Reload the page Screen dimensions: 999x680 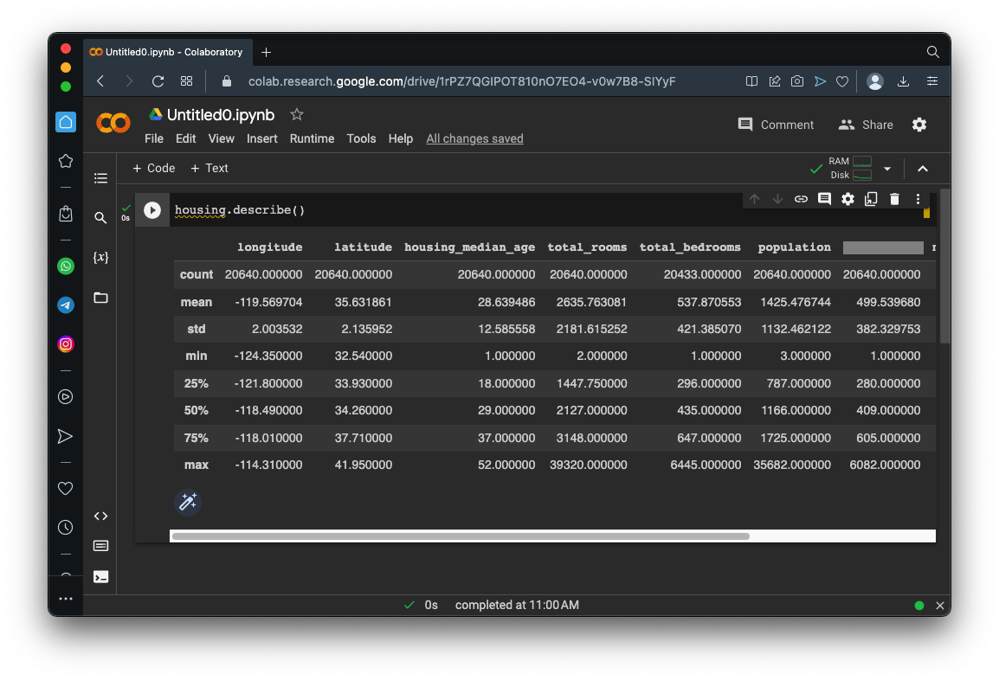[158, 81]
